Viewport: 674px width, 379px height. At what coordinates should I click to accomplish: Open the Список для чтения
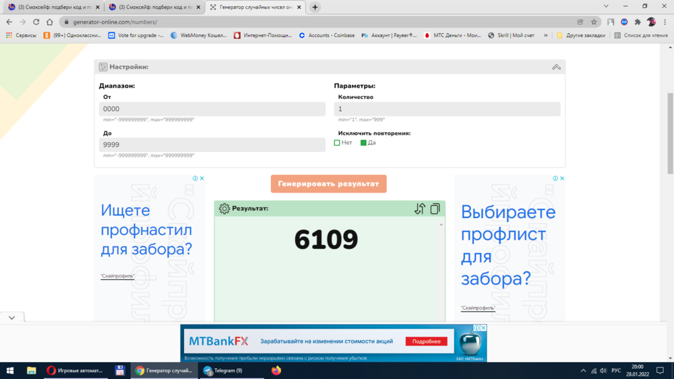click(641, 35)
